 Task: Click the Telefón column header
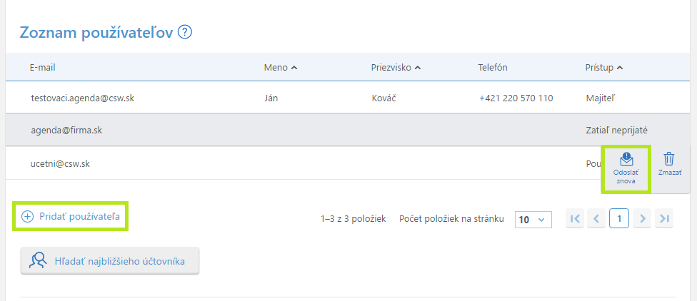pyautogui.click(x=493, y=68)
